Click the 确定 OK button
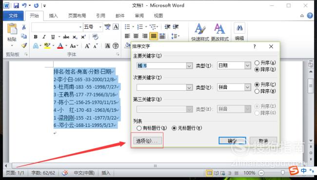317x180 pixels. coord(232,141)
